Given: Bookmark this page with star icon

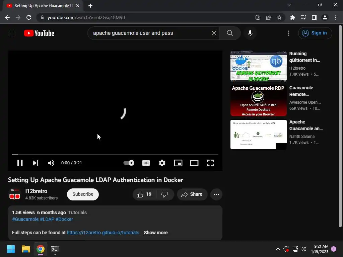Looking at the screenshot, I should click(279, 17).
